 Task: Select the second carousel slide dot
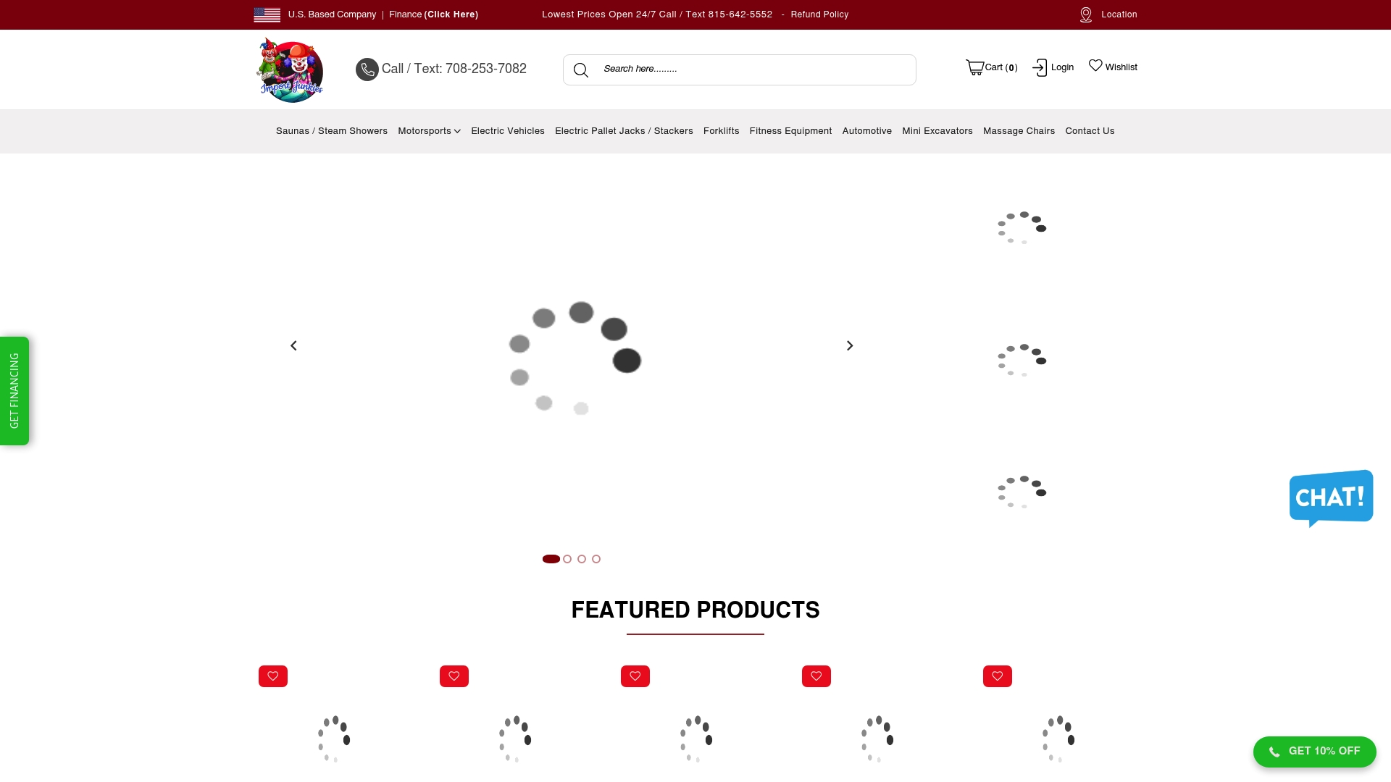pyautogui.click(x=567, y=559)
